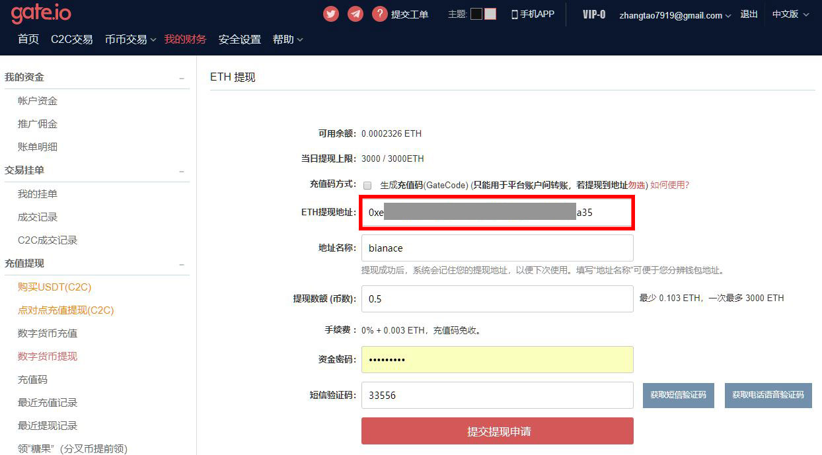Open C2C成交记录 in the sidebar

click(48, 240)
